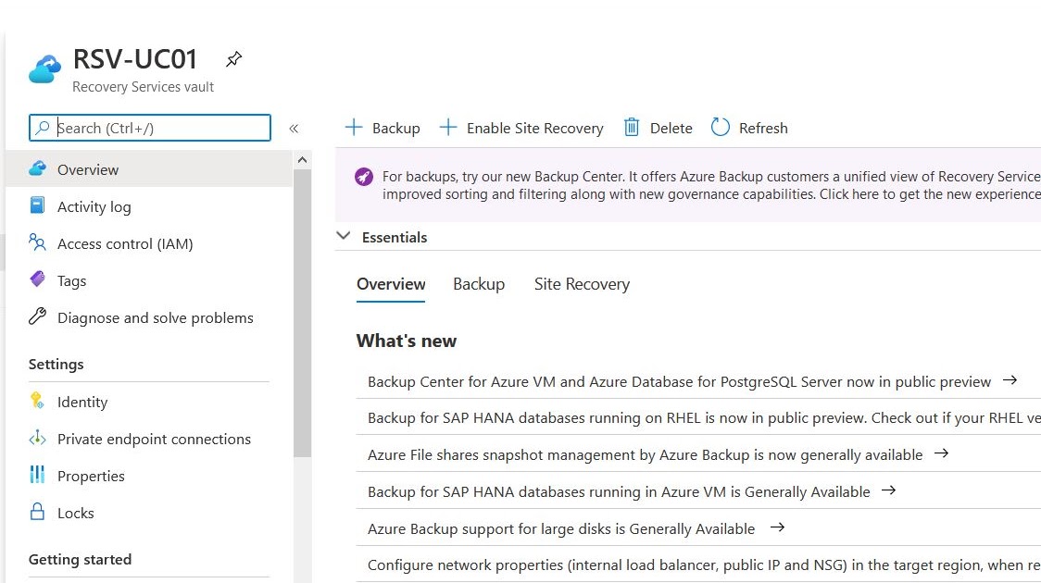Delete the Recovery Services vault
Viewport: 1041px width, 583px height.
coord(658,128)
